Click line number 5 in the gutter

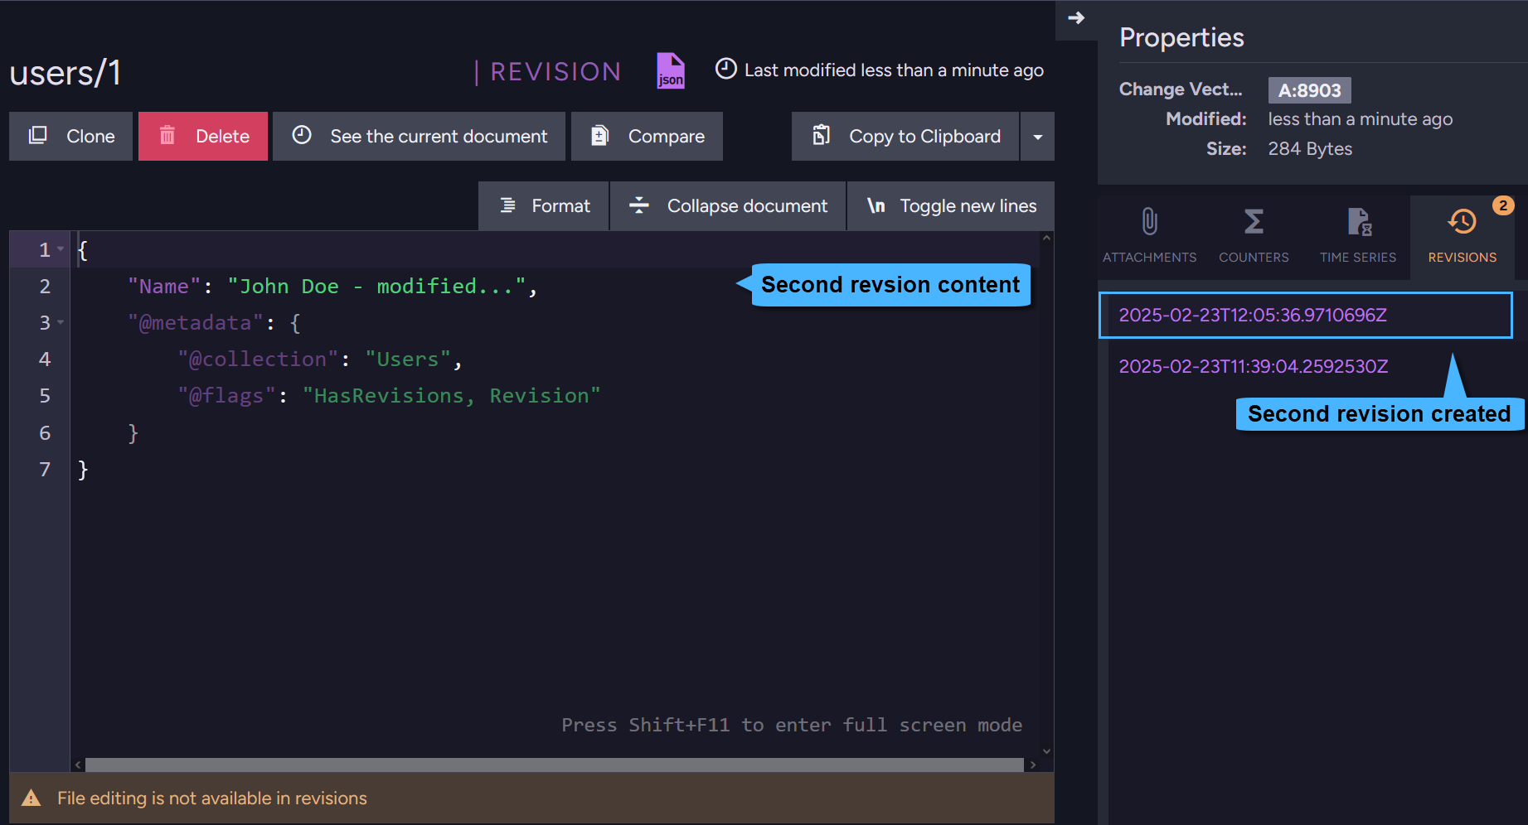(x=45, y=396)
